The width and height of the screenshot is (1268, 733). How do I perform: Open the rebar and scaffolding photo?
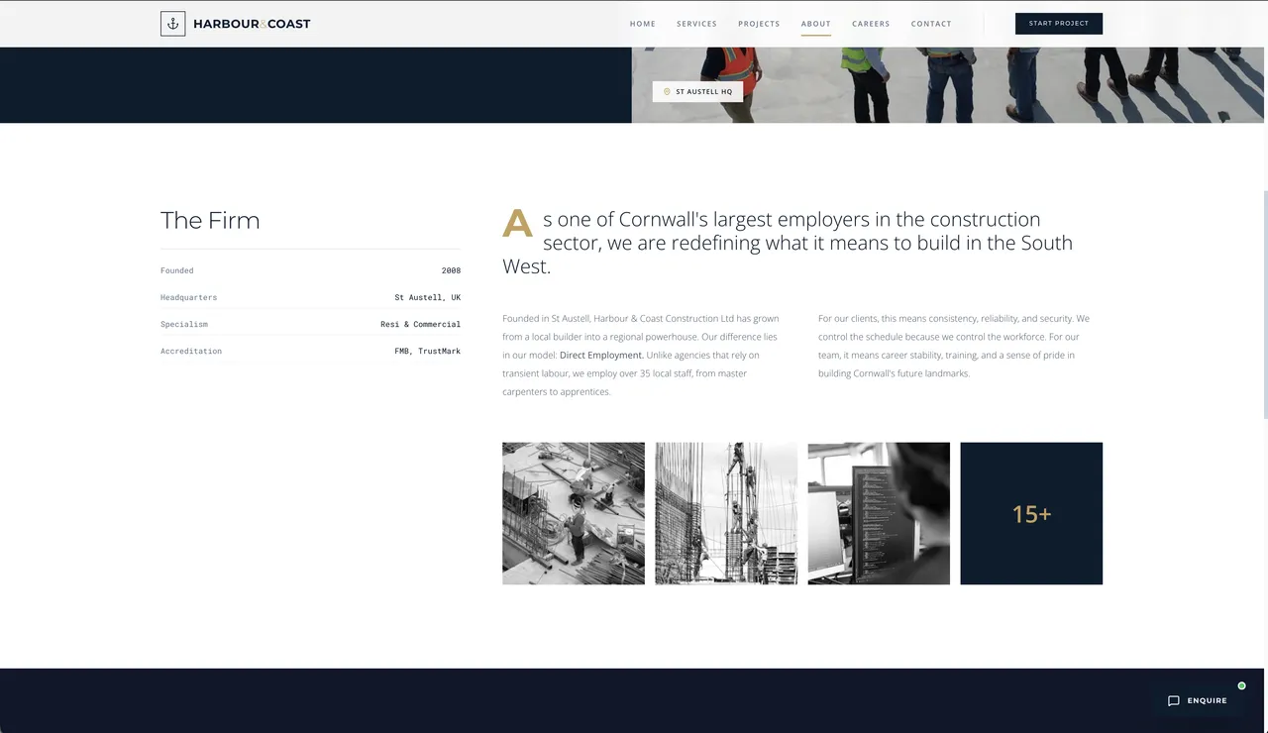[726, 513]
